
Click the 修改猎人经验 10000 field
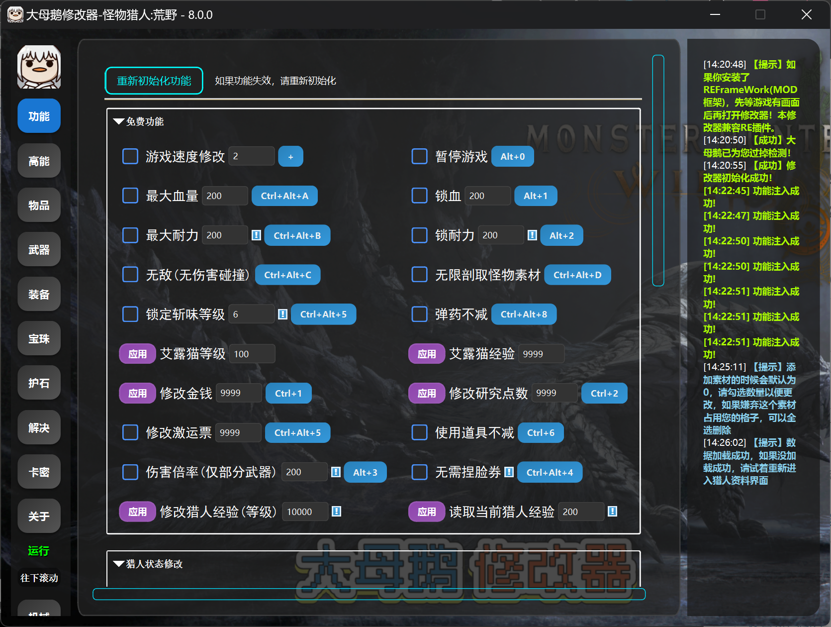tap(305, 512)
